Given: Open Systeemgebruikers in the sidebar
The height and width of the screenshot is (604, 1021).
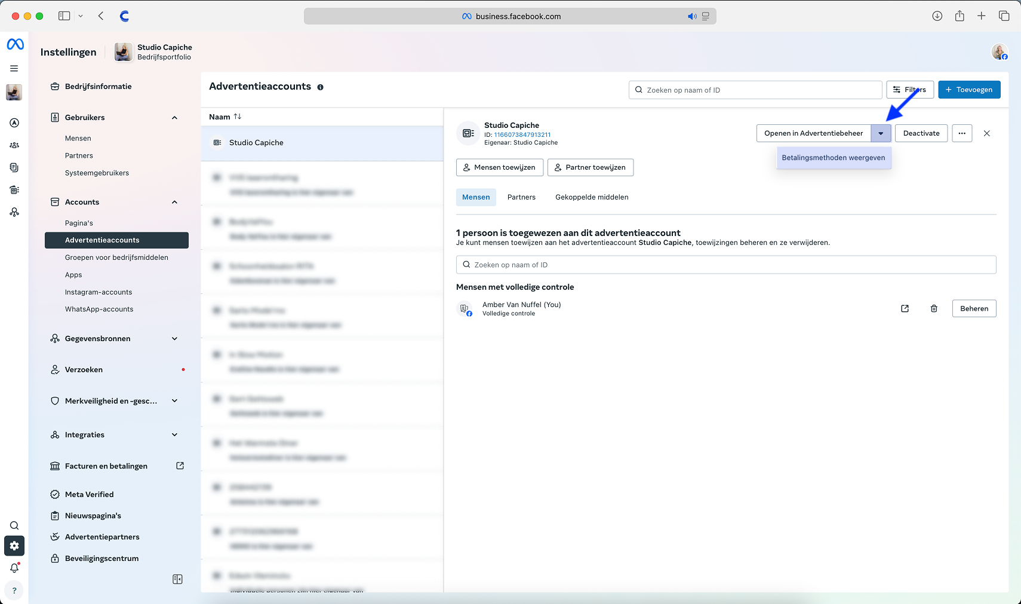Looking at the screenshot, I should [97, 173].
